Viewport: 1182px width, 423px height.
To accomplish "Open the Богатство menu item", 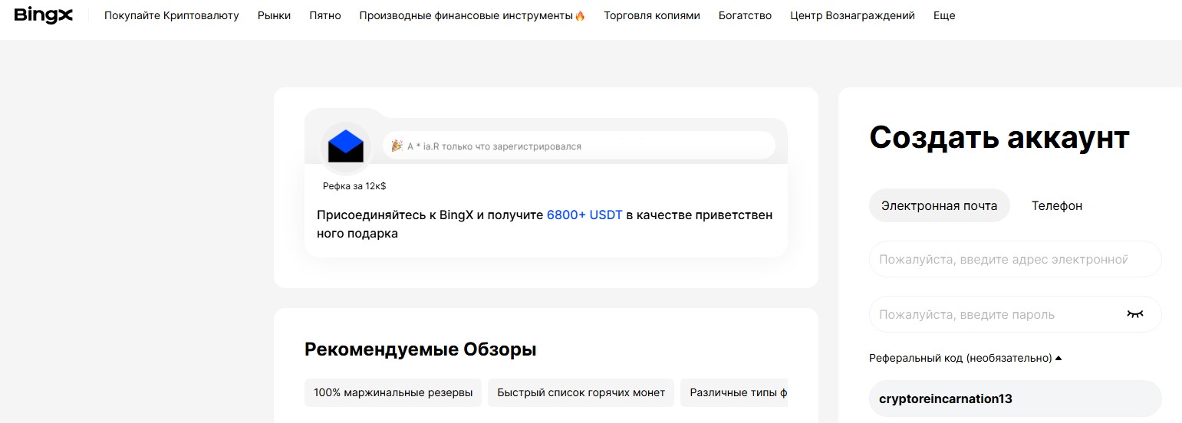I will pyautogui.click(x=745, y=15).
